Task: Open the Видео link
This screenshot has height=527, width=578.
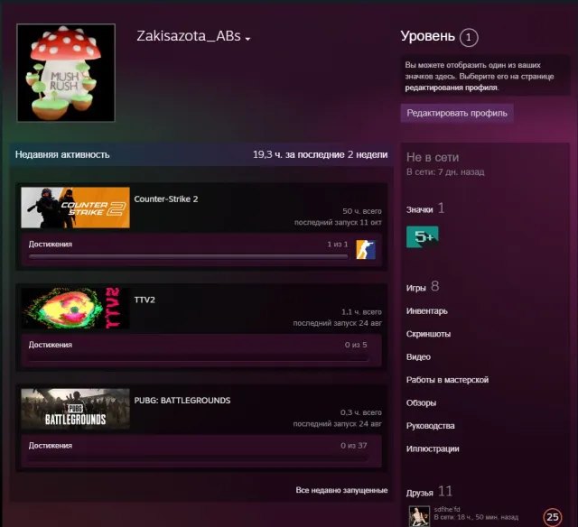Action: (x=418, y=356)
